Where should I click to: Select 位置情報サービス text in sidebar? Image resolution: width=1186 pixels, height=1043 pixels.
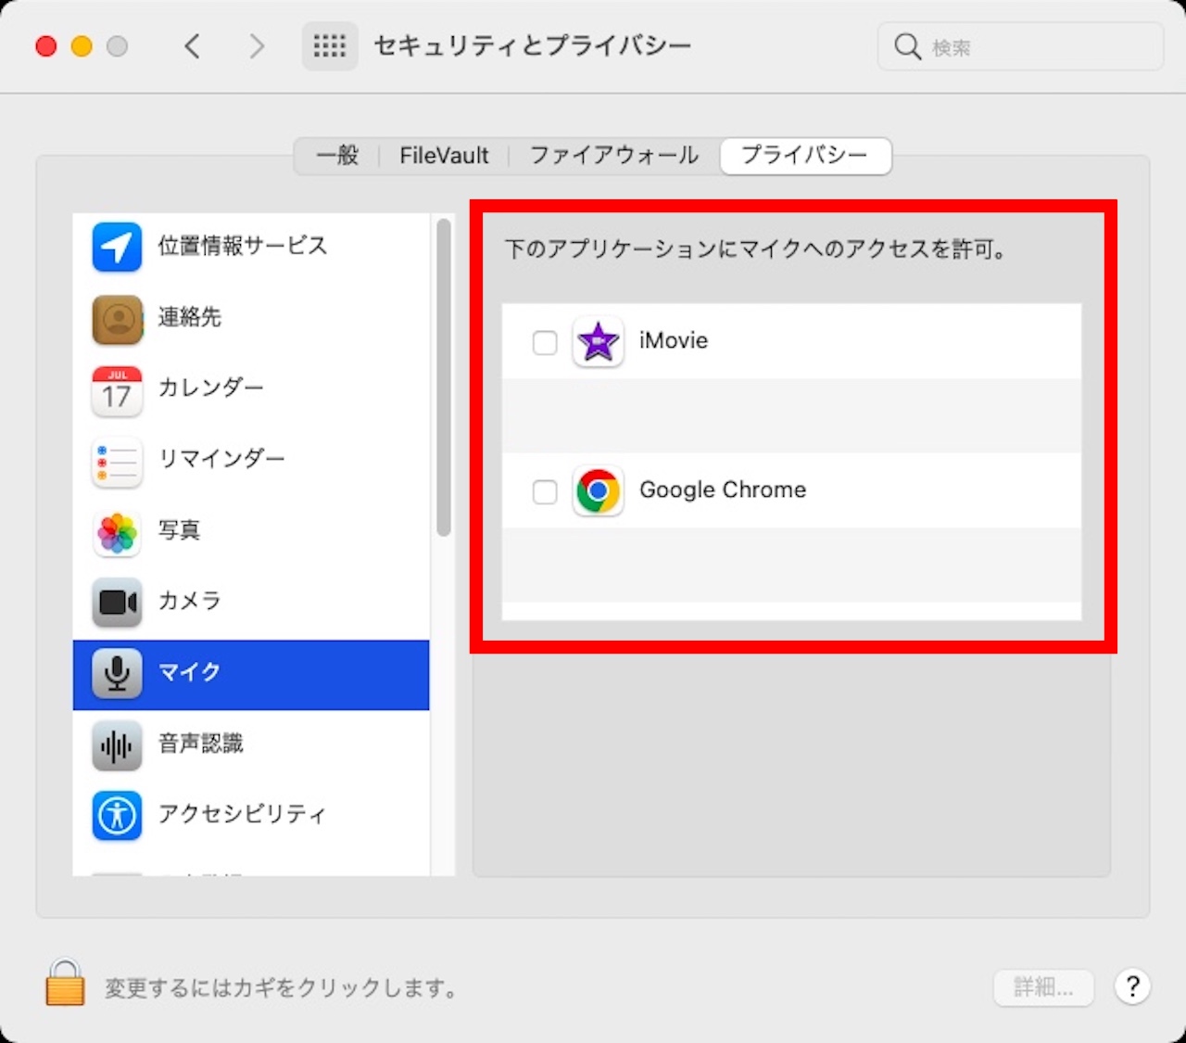point(243,246)
